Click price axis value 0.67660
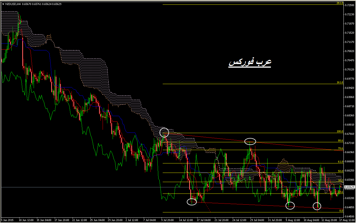 point(350,134)
